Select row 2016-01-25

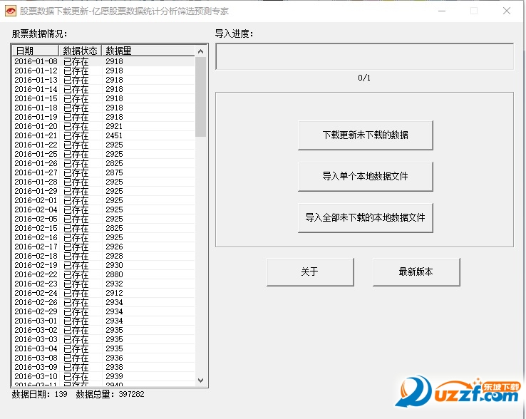[x=103, y=154]
